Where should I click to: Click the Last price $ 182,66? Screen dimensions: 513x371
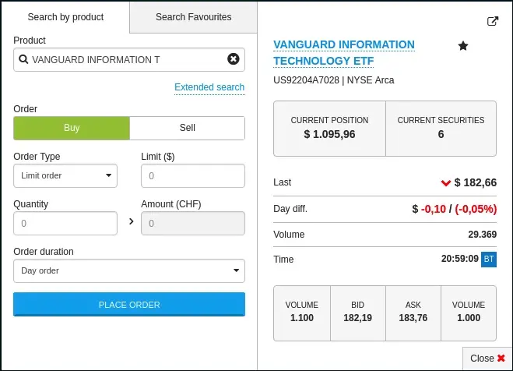tap(476, 182)
